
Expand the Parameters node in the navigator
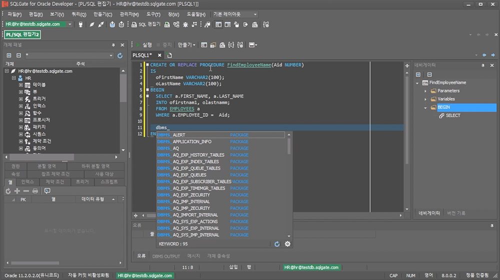tap(425, 91)
